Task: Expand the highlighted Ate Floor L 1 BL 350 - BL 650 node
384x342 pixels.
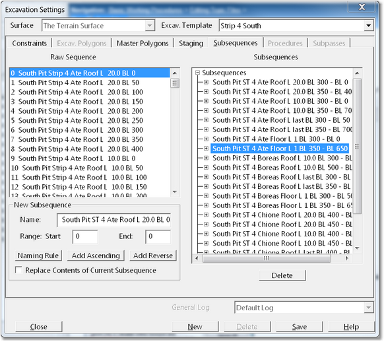Action: coord(206,149)
